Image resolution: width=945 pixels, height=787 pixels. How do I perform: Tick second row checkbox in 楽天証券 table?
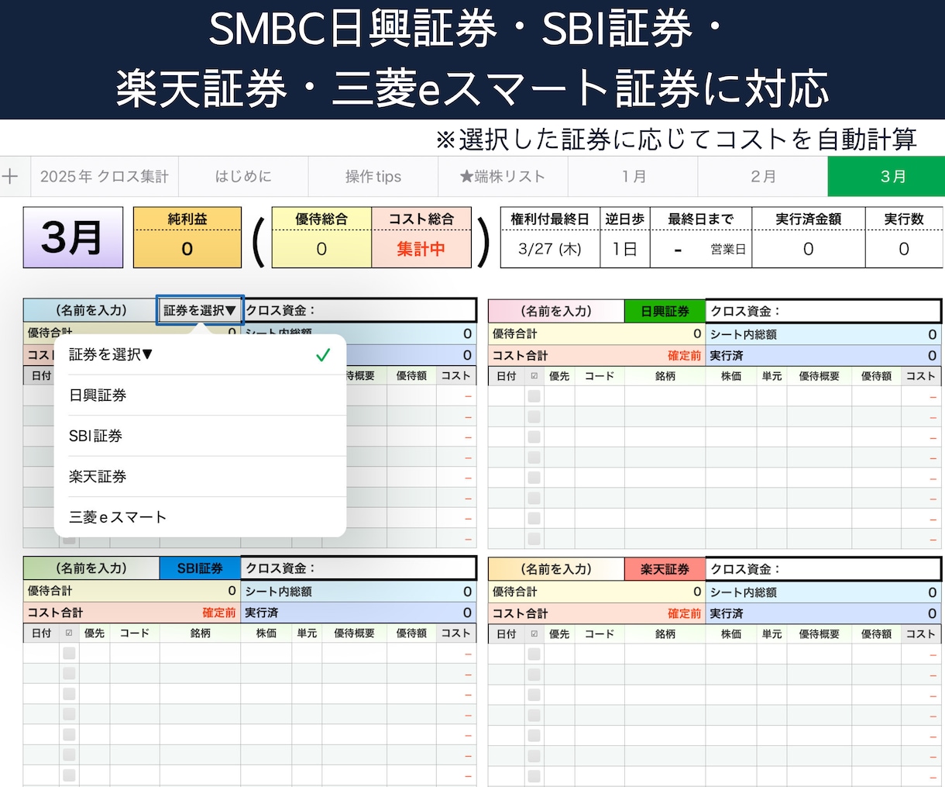pos(534,675)
